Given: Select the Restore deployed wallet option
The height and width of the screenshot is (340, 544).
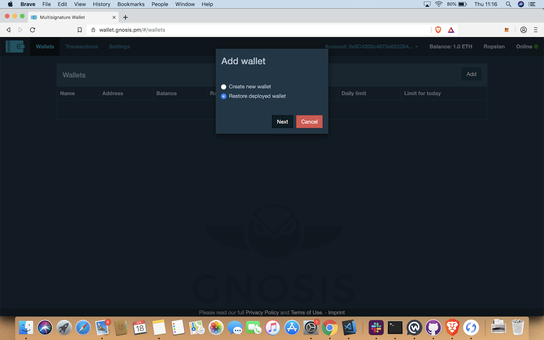Looking at the screenshot, I should point(224,97).
